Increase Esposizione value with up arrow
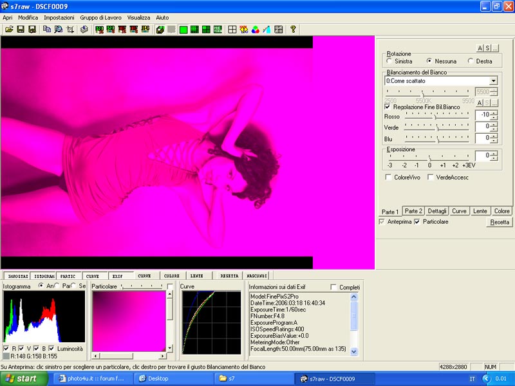Screen dimensions: 515x386 494,153
